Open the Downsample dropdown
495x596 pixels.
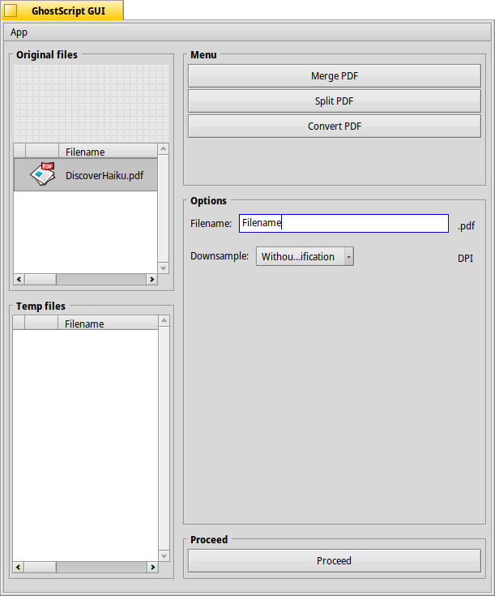point(305,256)
